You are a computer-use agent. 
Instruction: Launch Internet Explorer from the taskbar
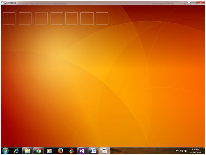(x=16, y=151)
